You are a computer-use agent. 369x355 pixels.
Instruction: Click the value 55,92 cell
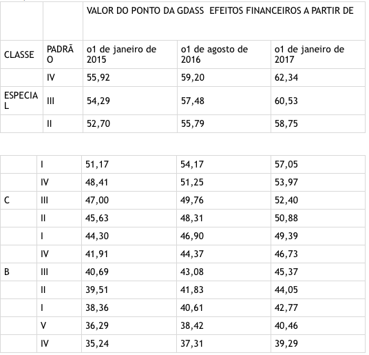click(x=130, y=78)
